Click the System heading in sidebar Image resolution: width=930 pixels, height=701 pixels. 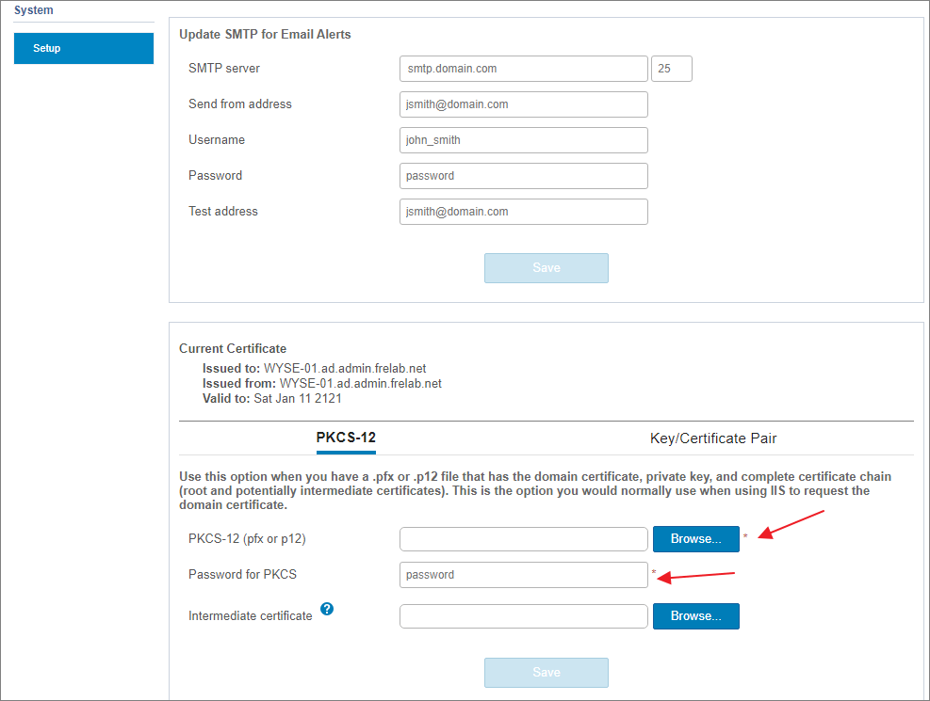coord(34,10)
